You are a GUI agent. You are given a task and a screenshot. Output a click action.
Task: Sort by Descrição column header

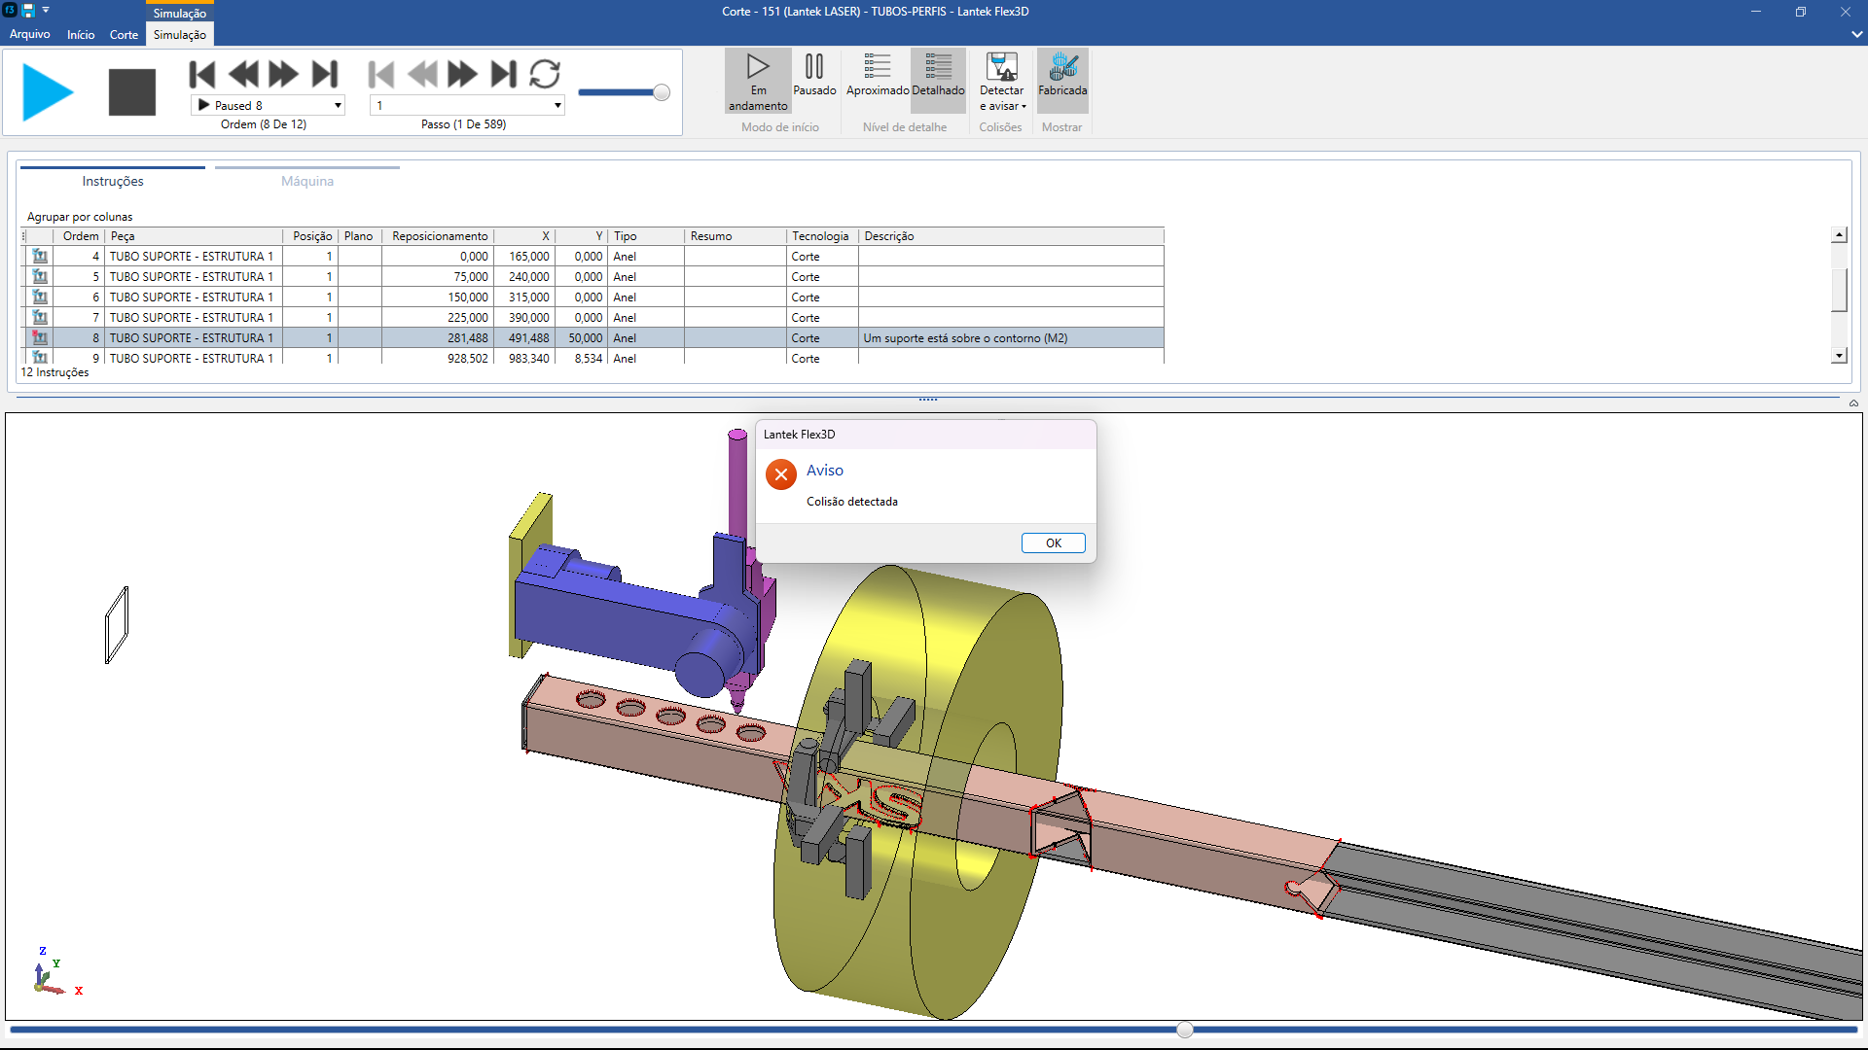pyautogui.click(x=1010, y=236)
